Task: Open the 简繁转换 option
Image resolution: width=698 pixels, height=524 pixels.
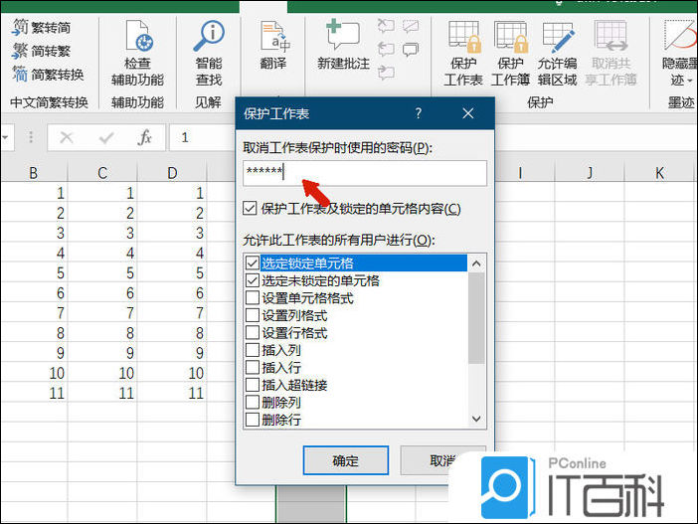Action: tap(48, 75)
